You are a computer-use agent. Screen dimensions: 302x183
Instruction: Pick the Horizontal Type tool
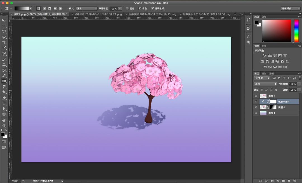tap(4, 103)
